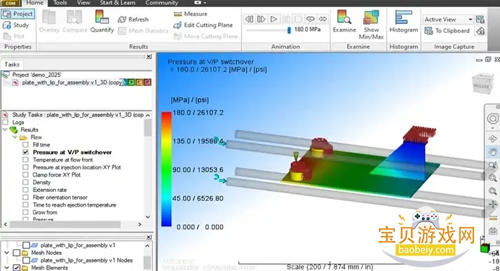Expand the navigation wheel dropdown arrow
The image size is (500, 271).
click(493, 127)
